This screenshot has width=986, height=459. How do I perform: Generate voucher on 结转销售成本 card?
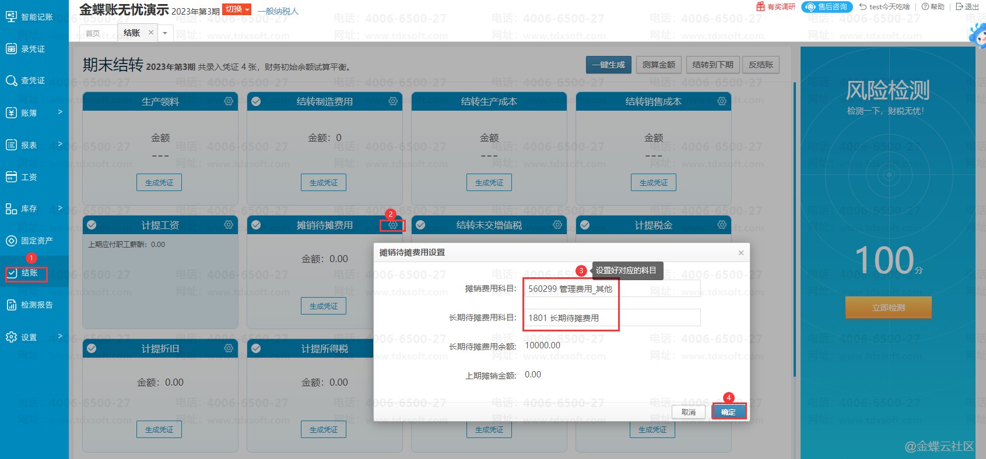654,182
